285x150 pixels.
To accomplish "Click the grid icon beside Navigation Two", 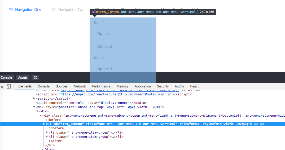I will coord(54,10).
